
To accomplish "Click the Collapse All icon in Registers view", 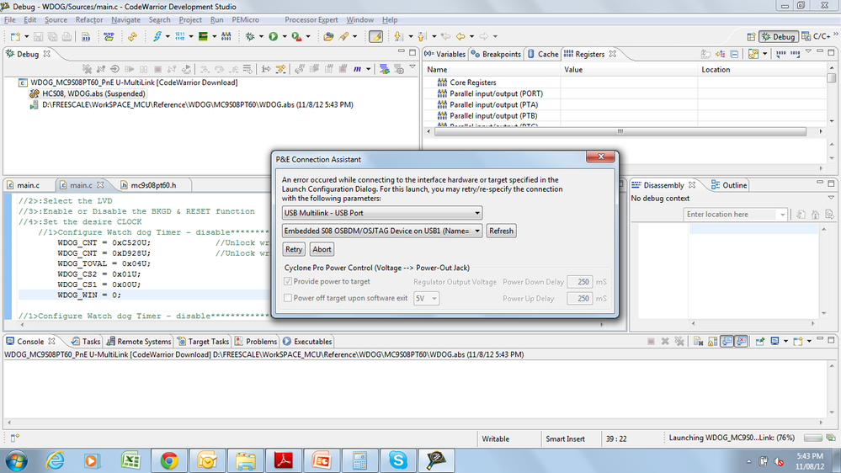I will point(734,54).
